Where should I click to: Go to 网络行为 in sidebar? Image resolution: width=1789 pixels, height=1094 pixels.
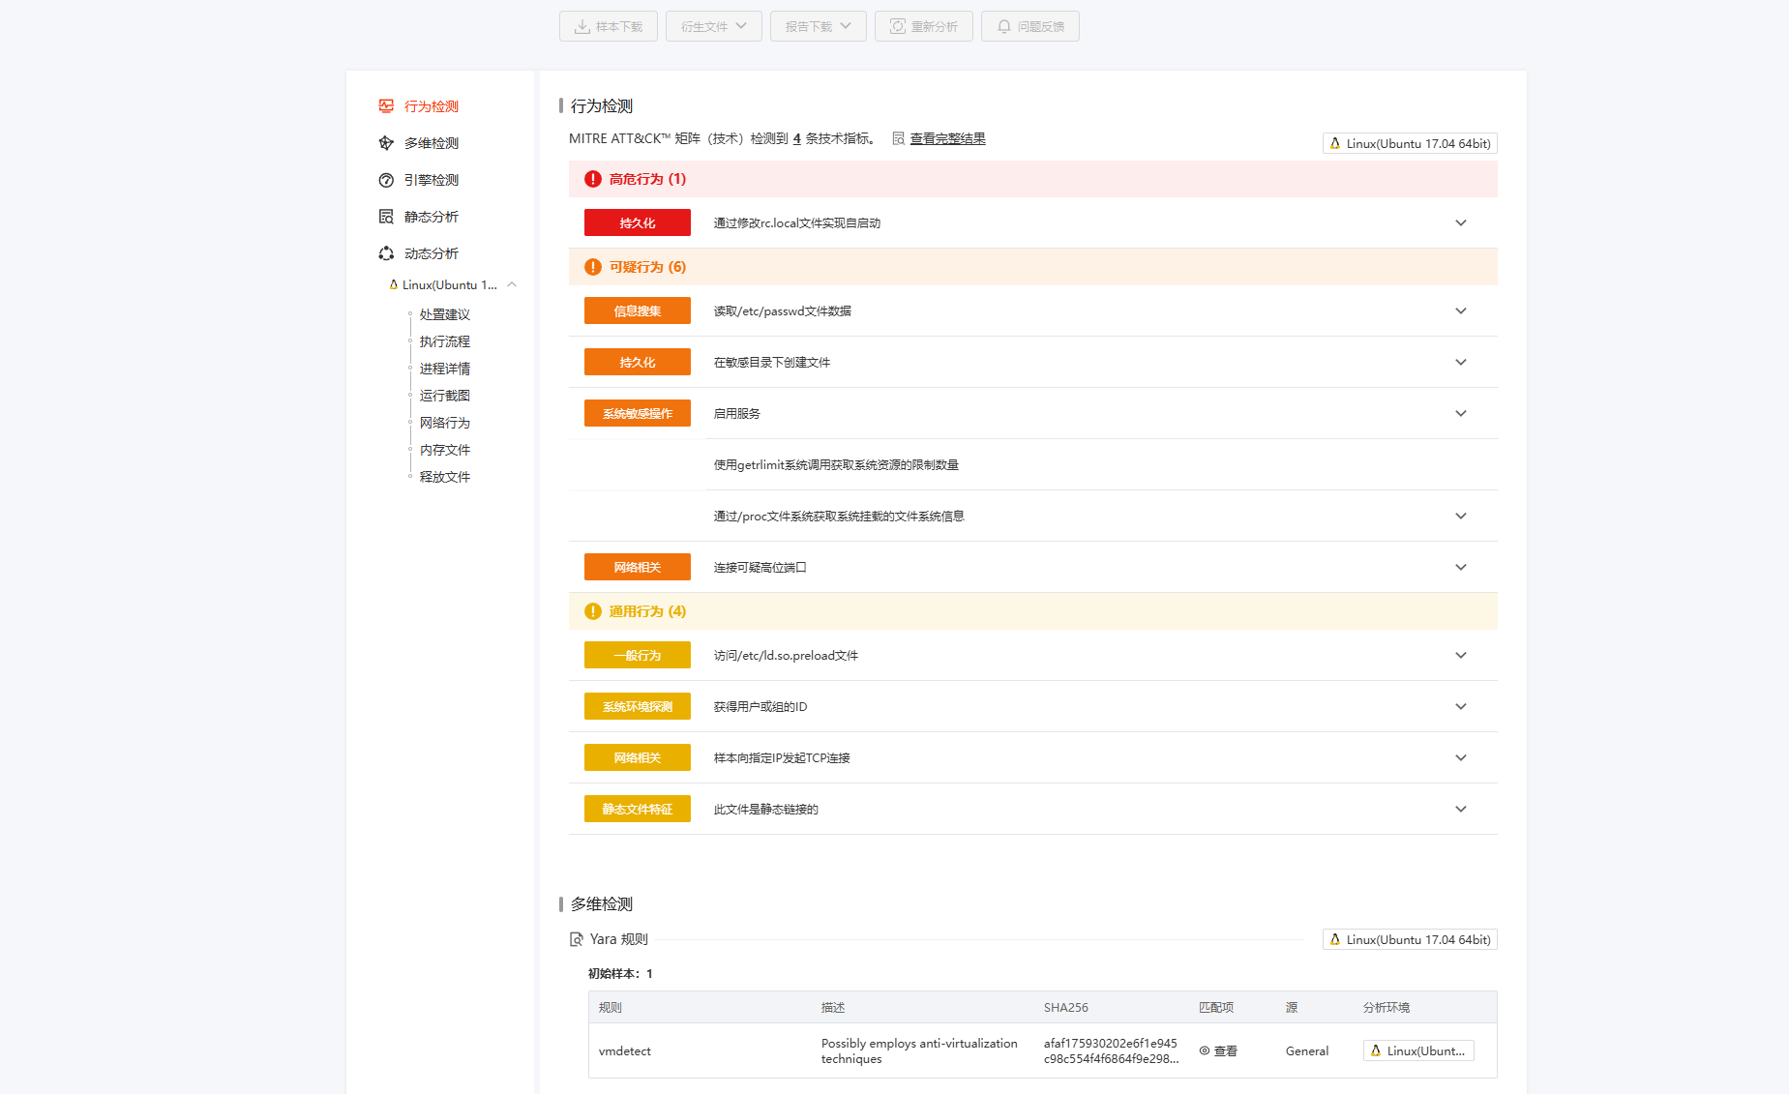444,423
